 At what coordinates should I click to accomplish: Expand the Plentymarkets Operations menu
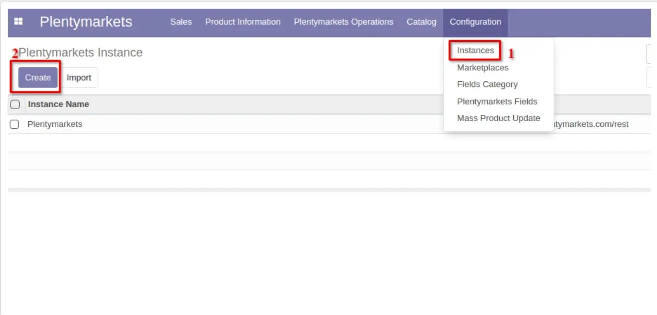(343, 22)
